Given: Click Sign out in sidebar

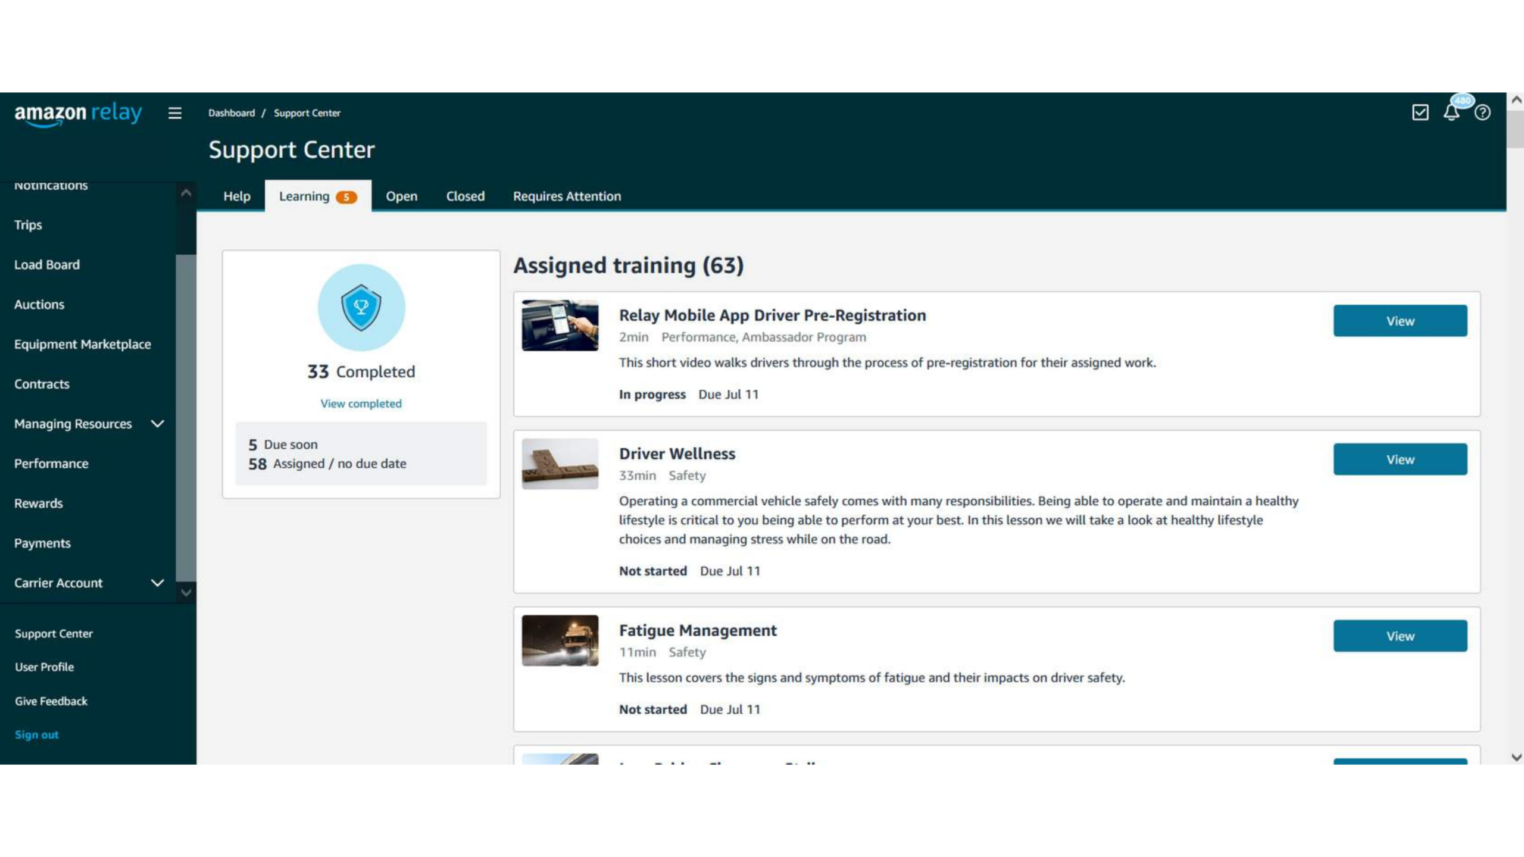Looking at the screenshot, I should click(36, 734).
